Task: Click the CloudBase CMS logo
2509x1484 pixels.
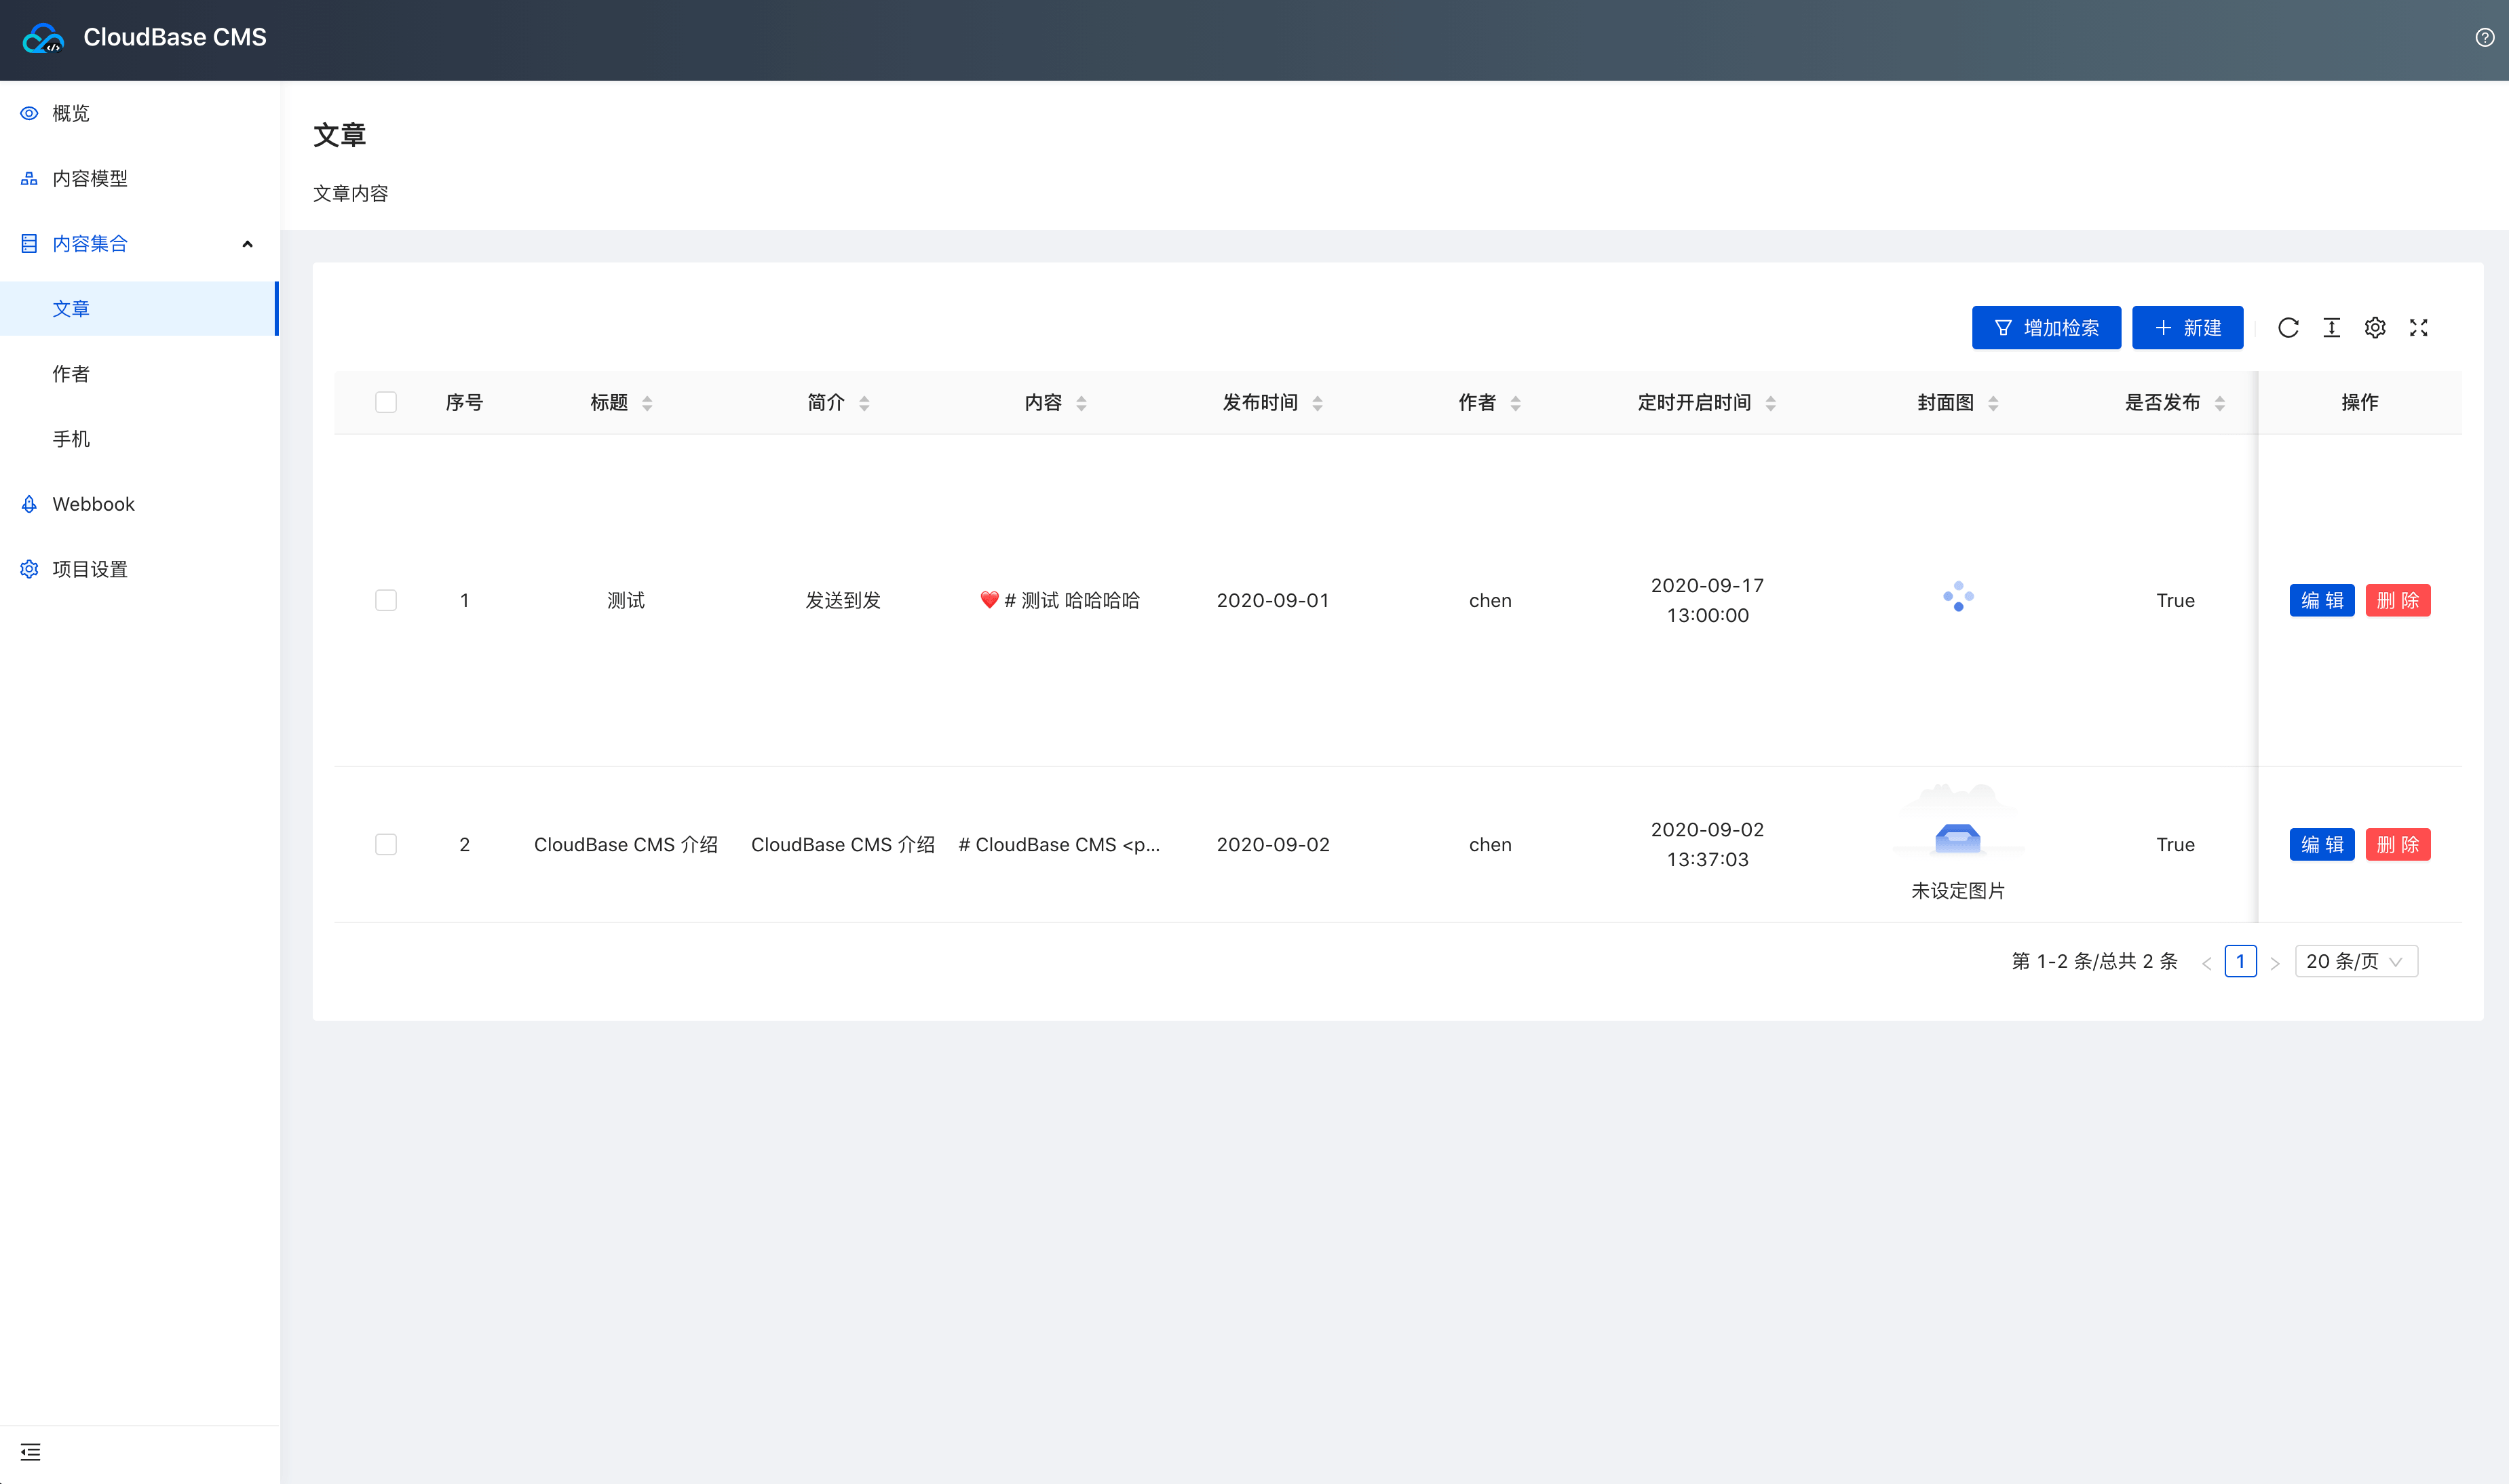Action: [x=43, y=38]
